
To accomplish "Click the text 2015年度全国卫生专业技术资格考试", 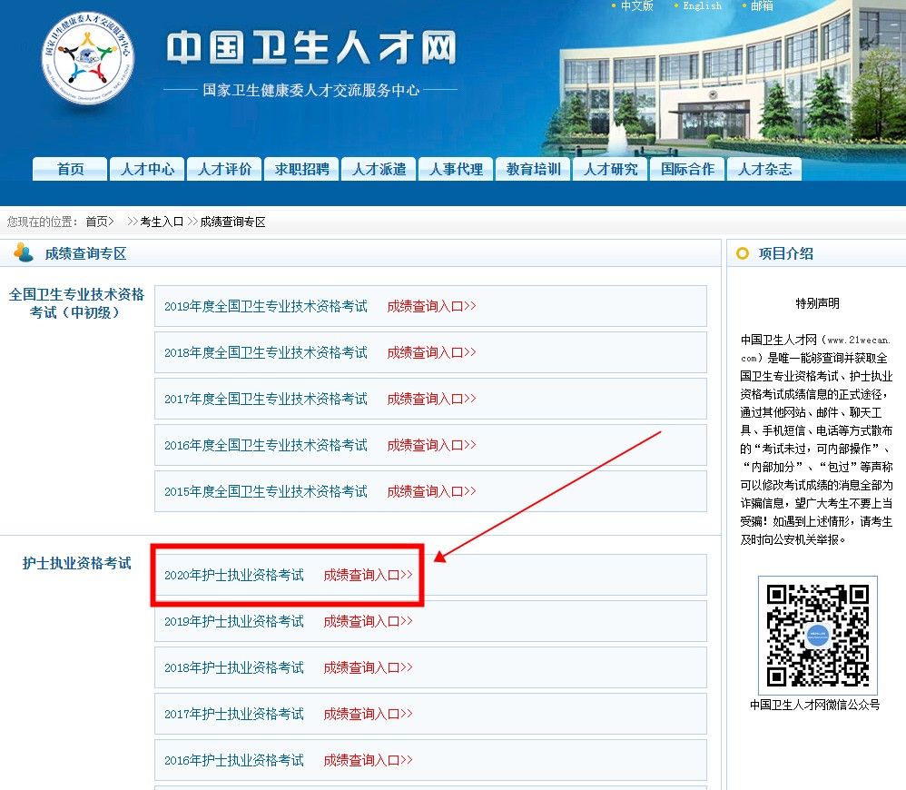I will (x=266, y=491).
